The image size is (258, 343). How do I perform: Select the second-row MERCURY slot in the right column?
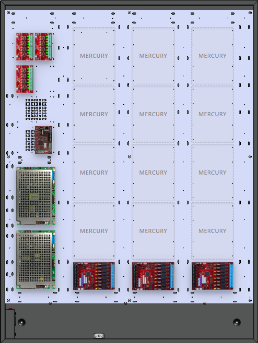pos(213,114)
